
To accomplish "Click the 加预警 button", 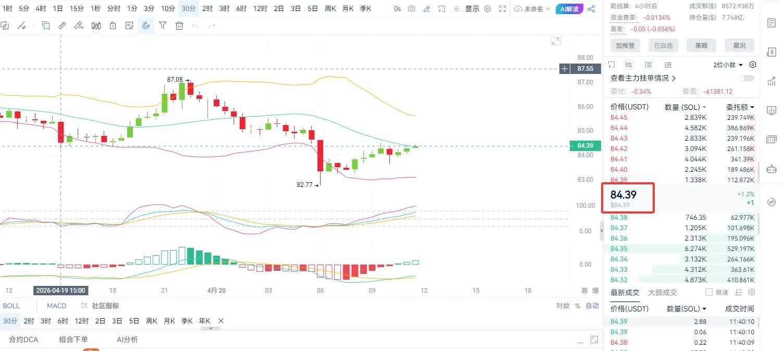I will [625, 45].
